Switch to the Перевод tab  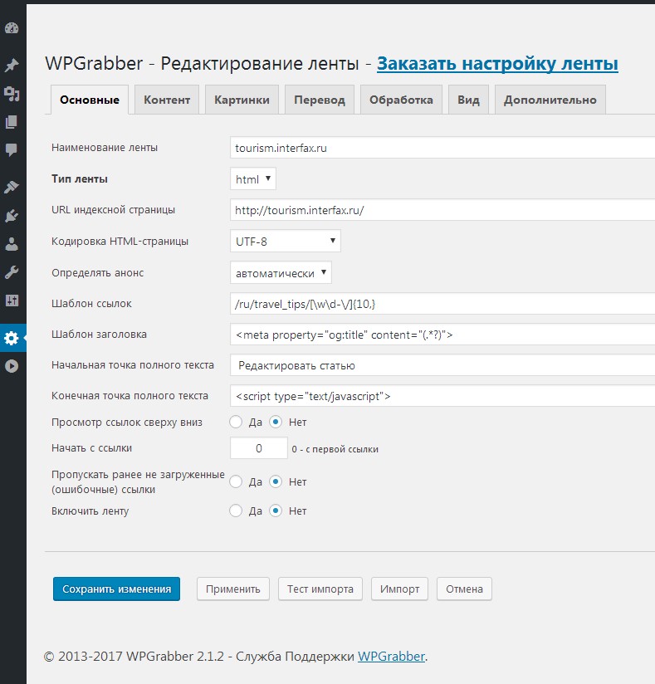[x=320, y=100]
